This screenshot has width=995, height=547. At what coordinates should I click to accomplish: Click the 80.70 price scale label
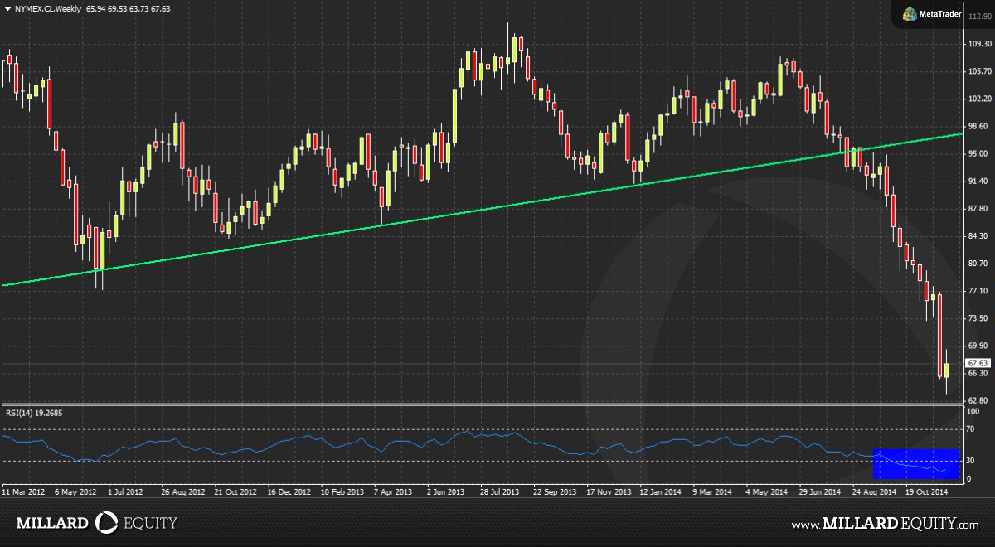(x=978, y=264)
